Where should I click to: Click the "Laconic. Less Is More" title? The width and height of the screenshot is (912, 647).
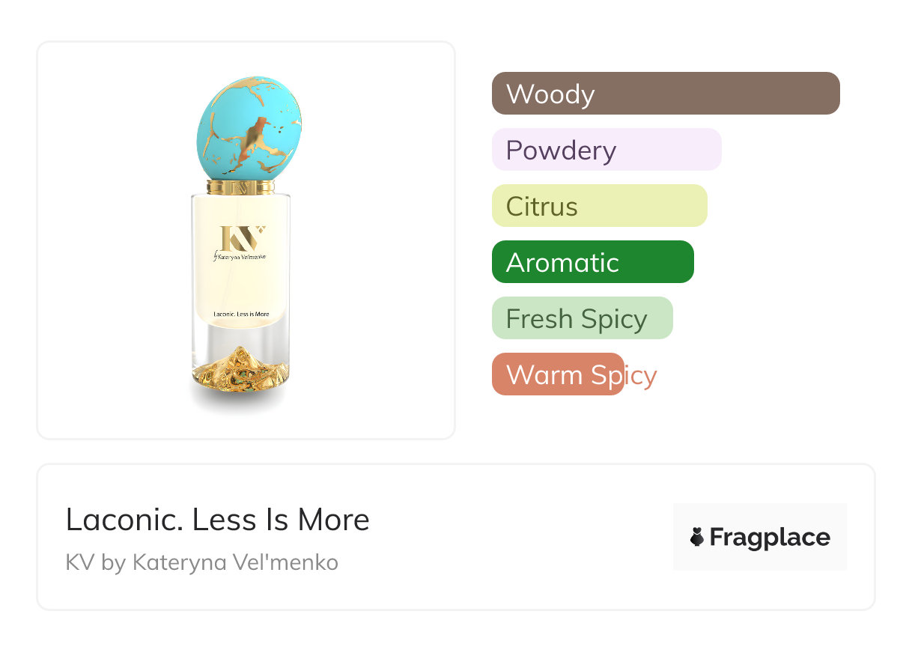(x=217, y=520)
